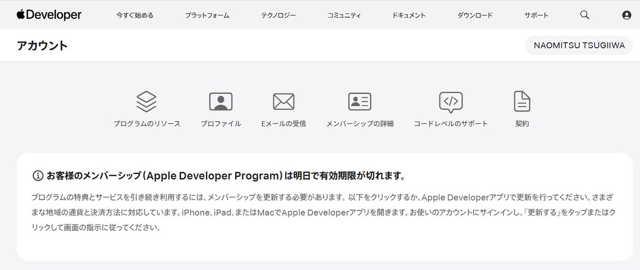Open the メンバーシップの詳細 link label
This screenshot has height=270, width=640.
[360, 124]
